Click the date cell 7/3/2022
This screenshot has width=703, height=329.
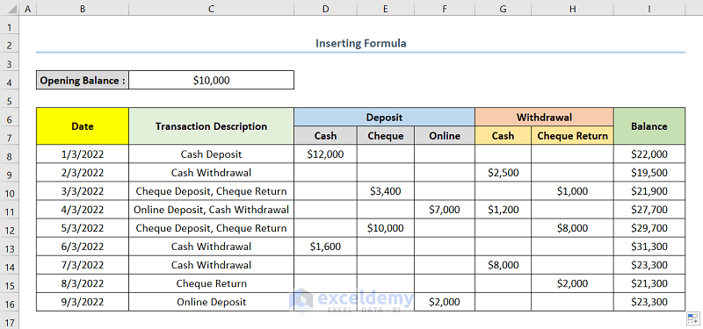(83, 265)
